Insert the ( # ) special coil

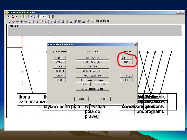tap(126, 76)
